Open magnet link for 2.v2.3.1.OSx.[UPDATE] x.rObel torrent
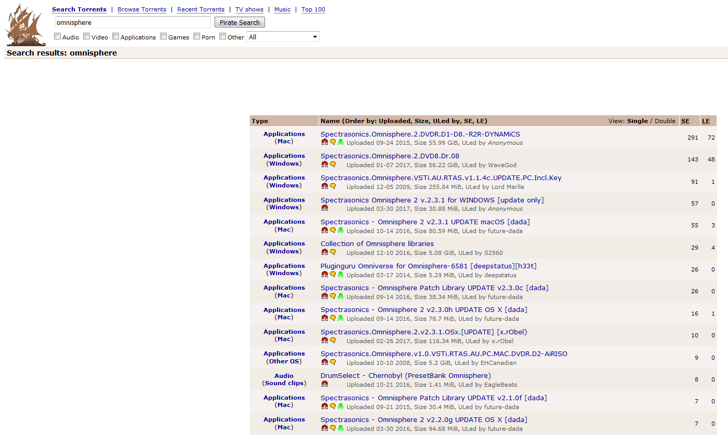Viewport: 728px width, 435px height. click(x=325, y=340)
